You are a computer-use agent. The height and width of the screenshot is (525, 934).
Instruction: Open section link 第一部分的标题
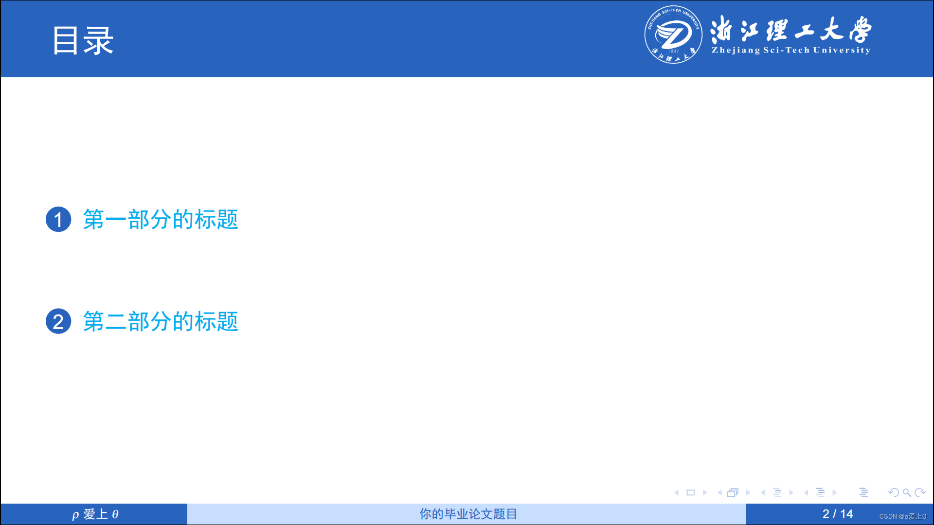160,220
